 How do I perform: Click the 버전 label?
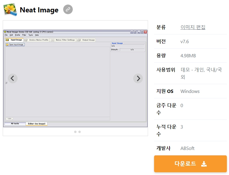point(161,41)
